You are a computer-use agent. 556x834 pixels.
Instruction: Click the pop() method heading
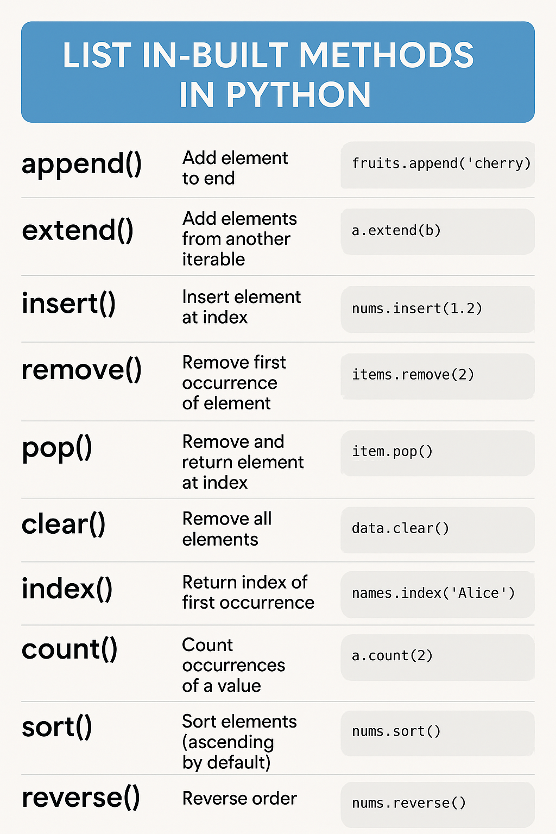pos(57,450)
